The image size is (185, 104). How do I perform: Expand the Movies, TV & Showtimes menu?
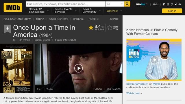[x=38, y=10]
